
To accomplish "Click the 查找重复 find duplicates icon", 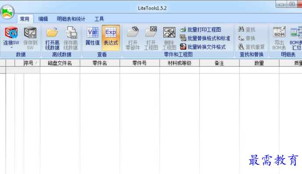I will 241,47.
